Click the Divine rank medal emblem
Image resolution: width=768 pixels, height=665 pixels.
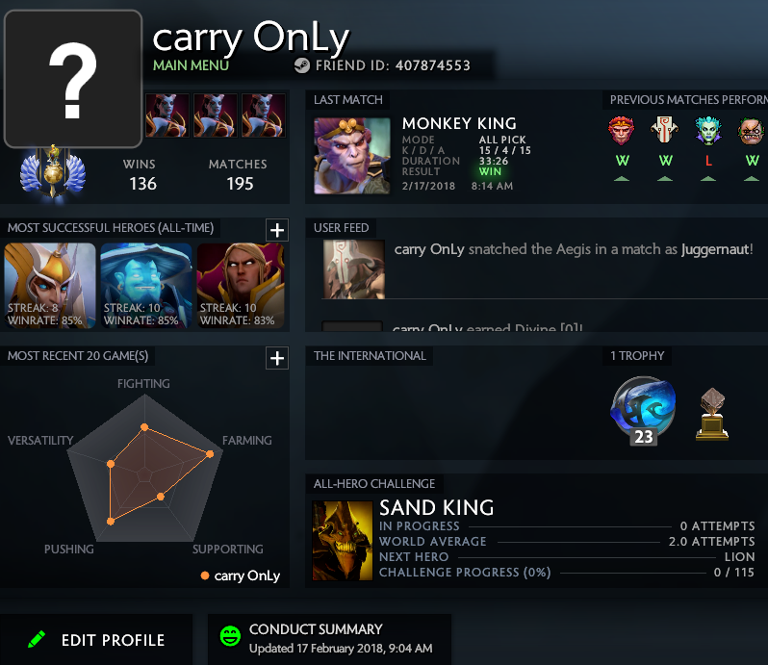point(53,171)
